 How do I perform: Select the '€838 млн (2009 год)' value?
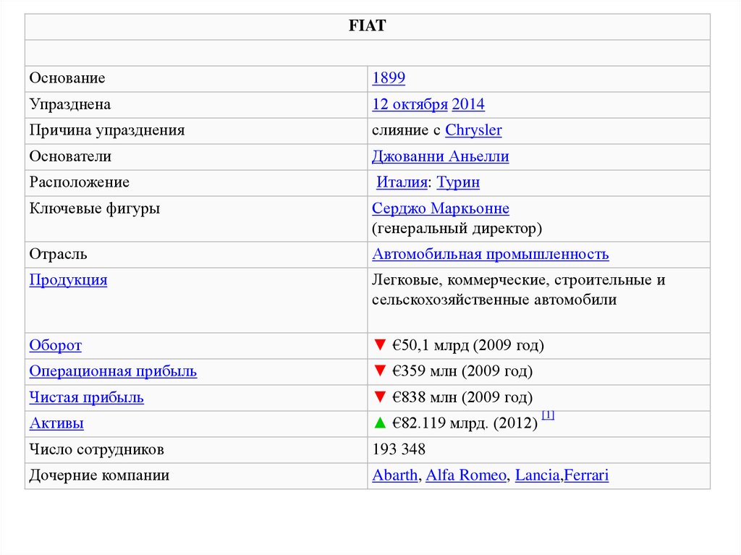tap(462, 397)
